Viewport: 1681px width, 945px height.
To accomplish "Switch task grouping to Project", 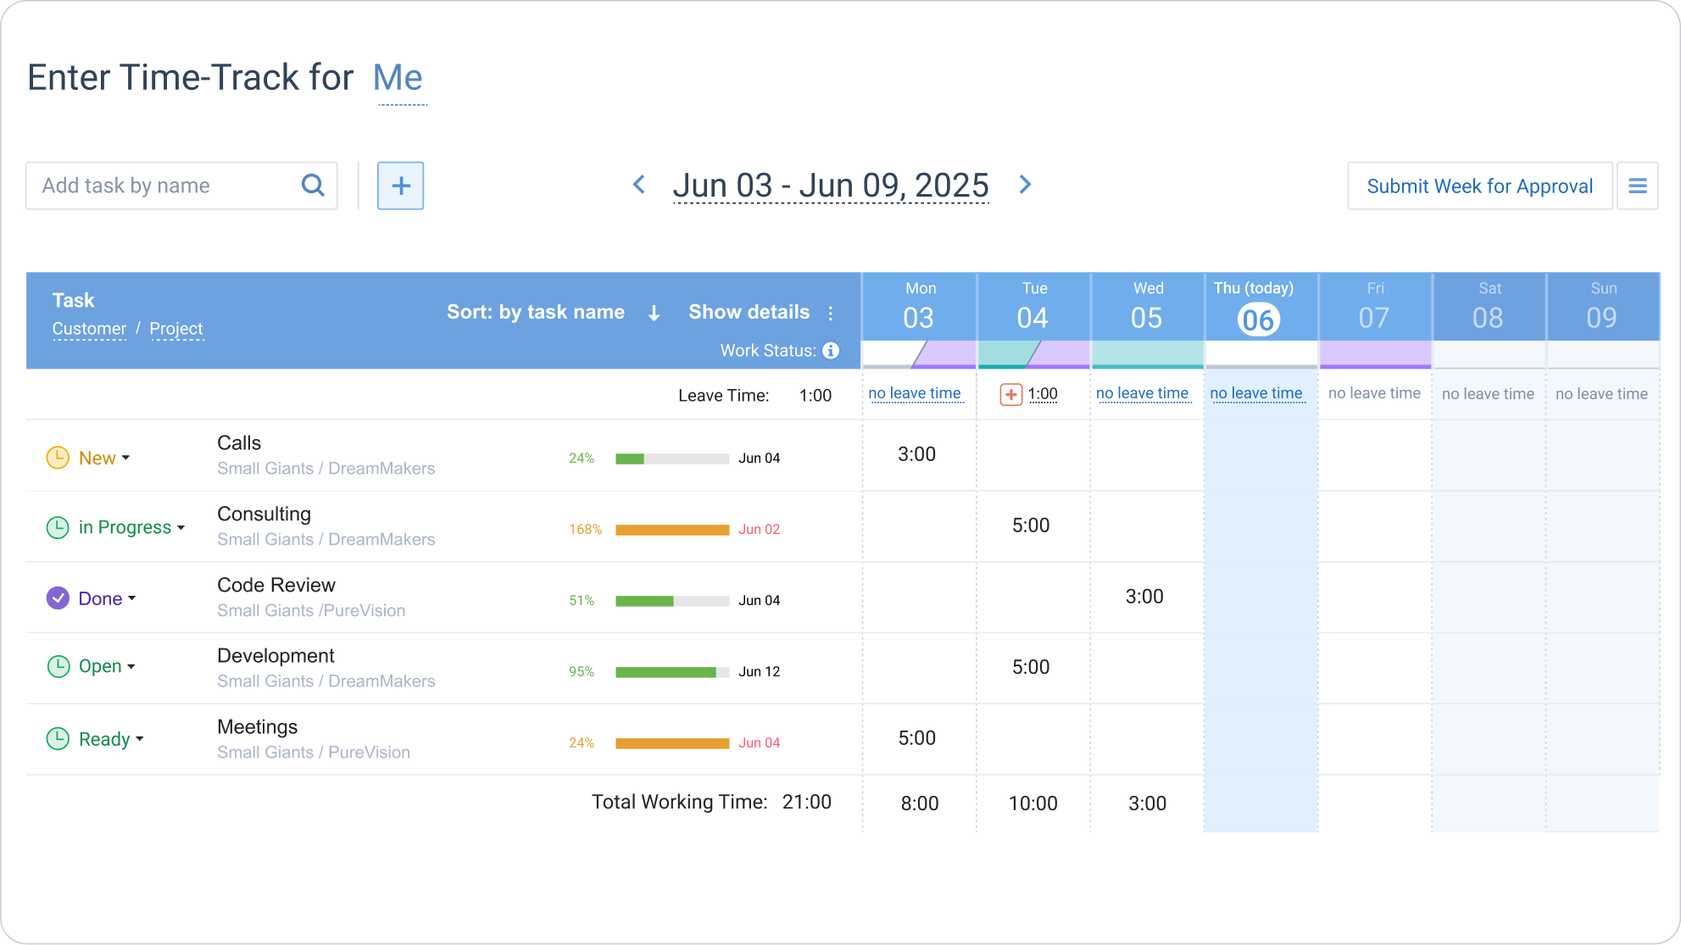I will tap(177, 328).
